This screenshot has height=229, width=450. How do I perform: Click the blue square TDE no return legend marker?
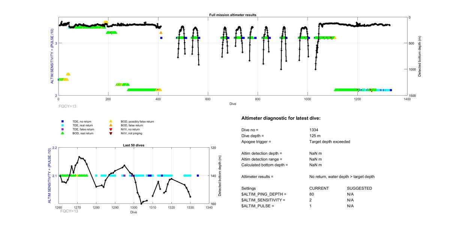coord(63,121)
